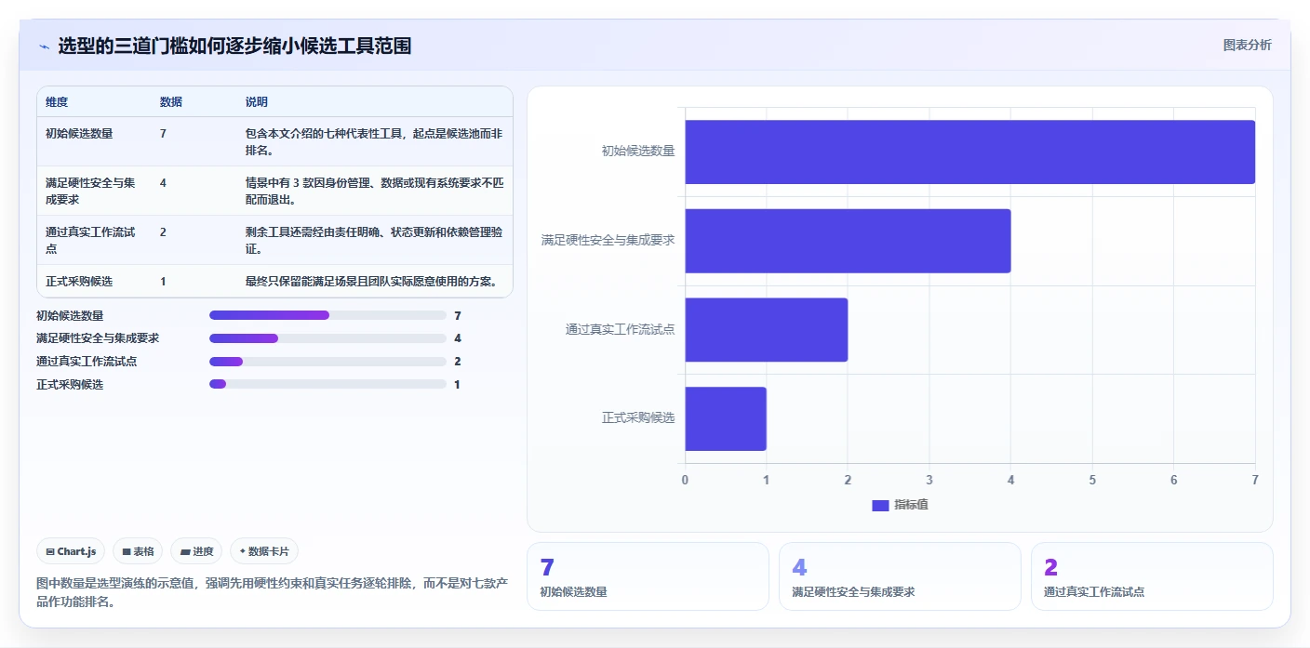
Task: Click progress list label 满足硬性安全与集成要求
Action: [x=98, y=338]
